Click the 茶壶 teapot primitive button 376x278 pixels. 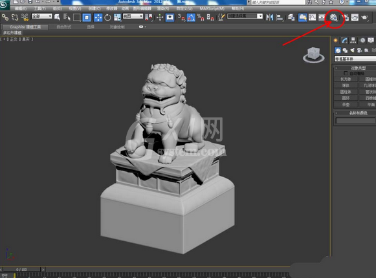coord(346,105)
